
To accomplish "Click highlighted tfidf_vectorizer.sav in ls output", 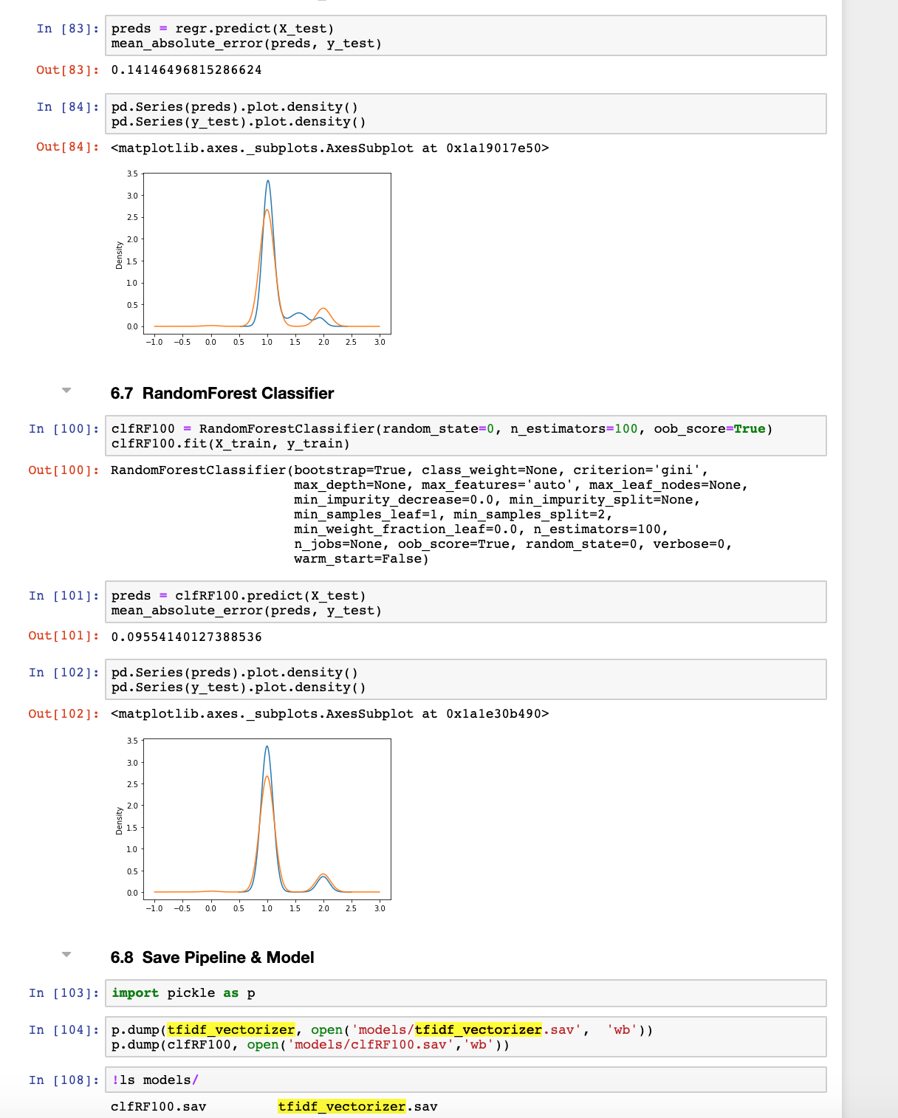I will point(357,1106).
